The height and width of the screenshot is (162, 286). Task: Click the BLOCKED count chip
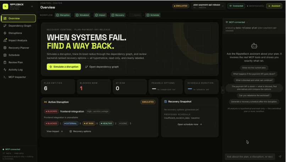pyautogui.click(x=51, y=123)
